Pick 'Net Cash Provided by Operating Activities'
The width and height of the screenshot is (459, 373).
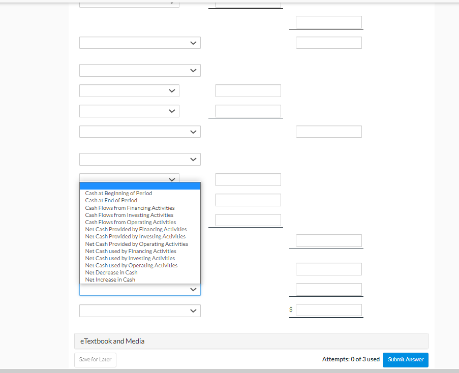[x=140, y=244]
